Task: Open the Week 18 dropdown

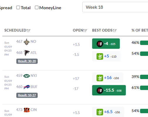Action: tap(115, 7)
